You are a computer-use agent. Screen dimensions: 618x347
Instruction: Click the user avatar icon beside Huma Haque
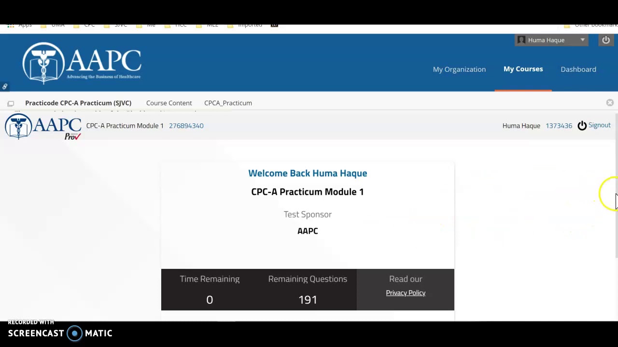(521, 40)
